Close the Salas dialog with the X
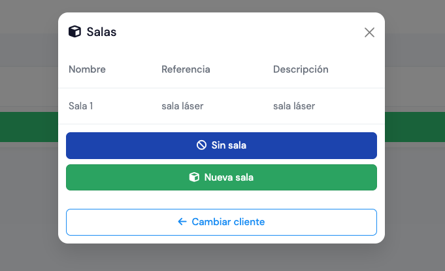The width and height of the screenshot is (445, 271). click(369, 33)
